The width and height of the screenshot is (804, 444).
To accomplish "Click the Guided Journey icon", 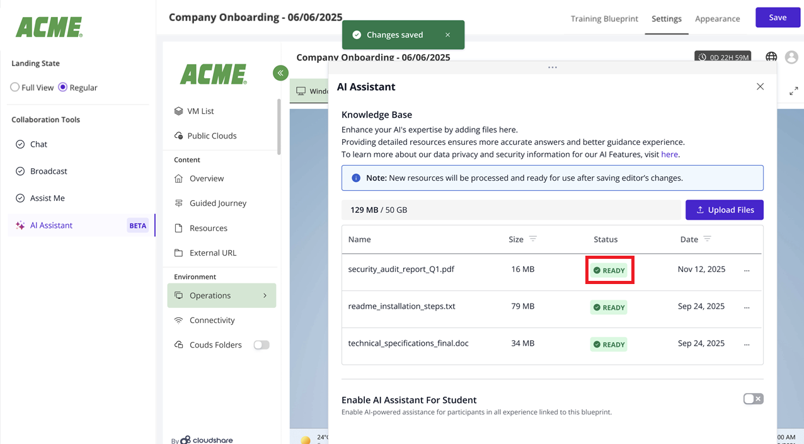I will point(178,203).
